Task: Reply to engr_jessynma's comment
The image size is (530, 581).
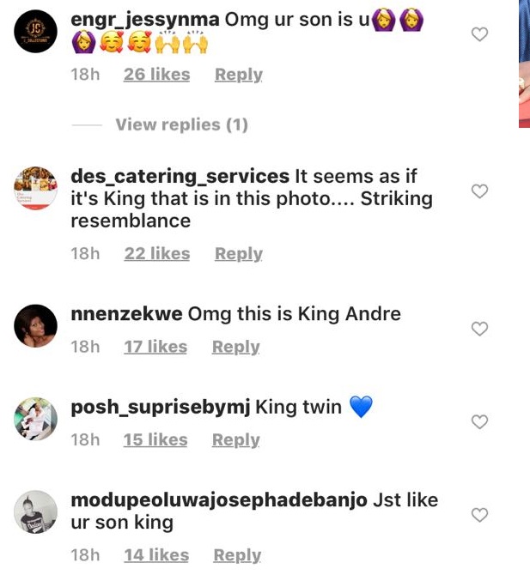Action: (x=238, y=75)
